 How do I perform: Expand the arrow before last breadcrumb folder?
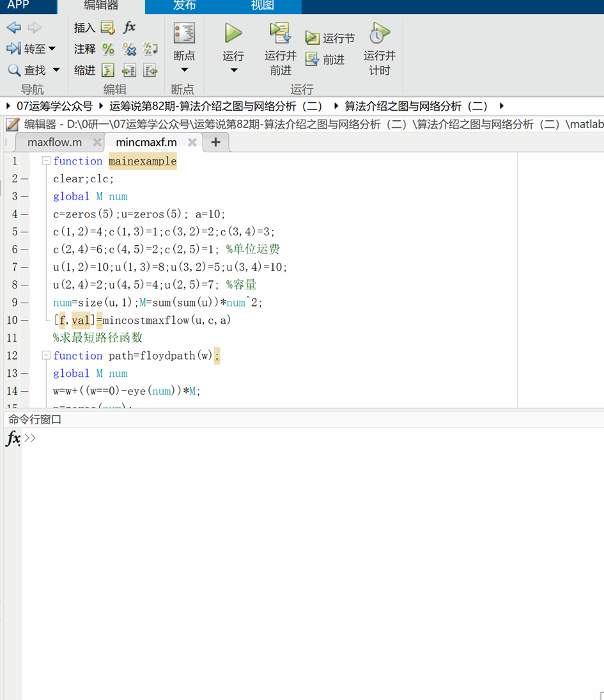pyautogui.click(x=336, y=106)
